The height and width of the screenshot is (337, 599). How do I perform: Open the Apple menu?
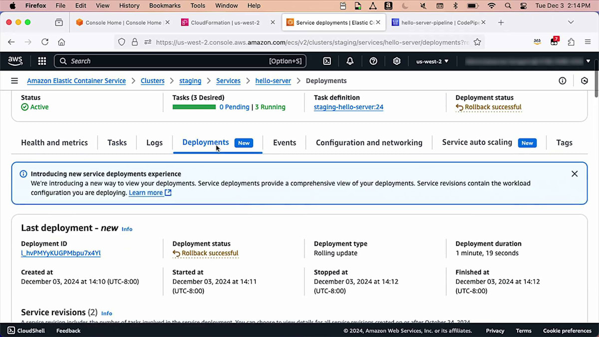tap(12, 5)
